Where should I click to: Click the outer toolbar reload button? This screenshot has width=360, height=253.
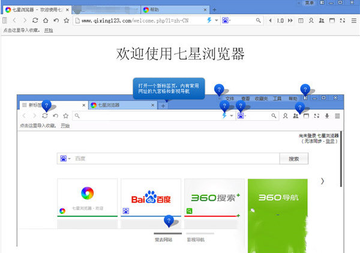tap(36, 20)
